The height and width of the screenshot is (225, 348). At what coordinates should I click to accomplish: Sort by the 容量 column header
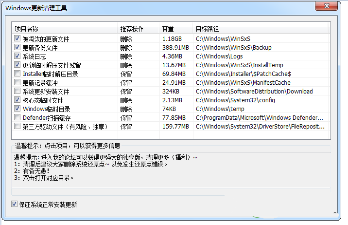pyautogui.click(x=176, y=29)
